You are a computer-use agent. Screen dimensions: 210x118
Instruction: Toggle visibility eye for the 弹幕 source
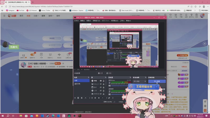101,81
